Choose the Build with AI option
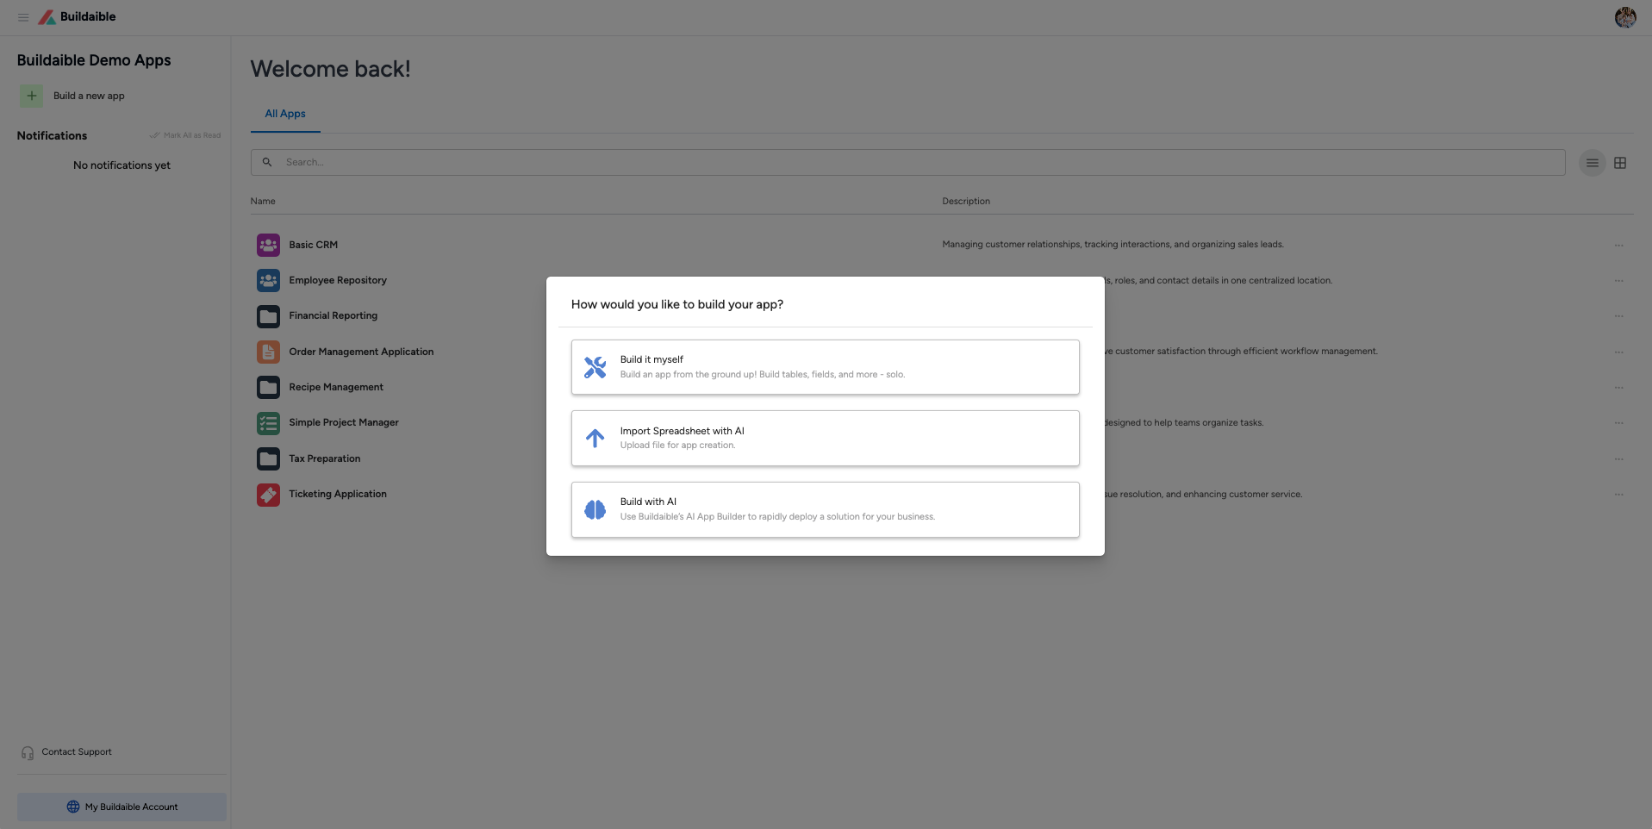Viewport: 1652px width, 829px height. (825, 509)
